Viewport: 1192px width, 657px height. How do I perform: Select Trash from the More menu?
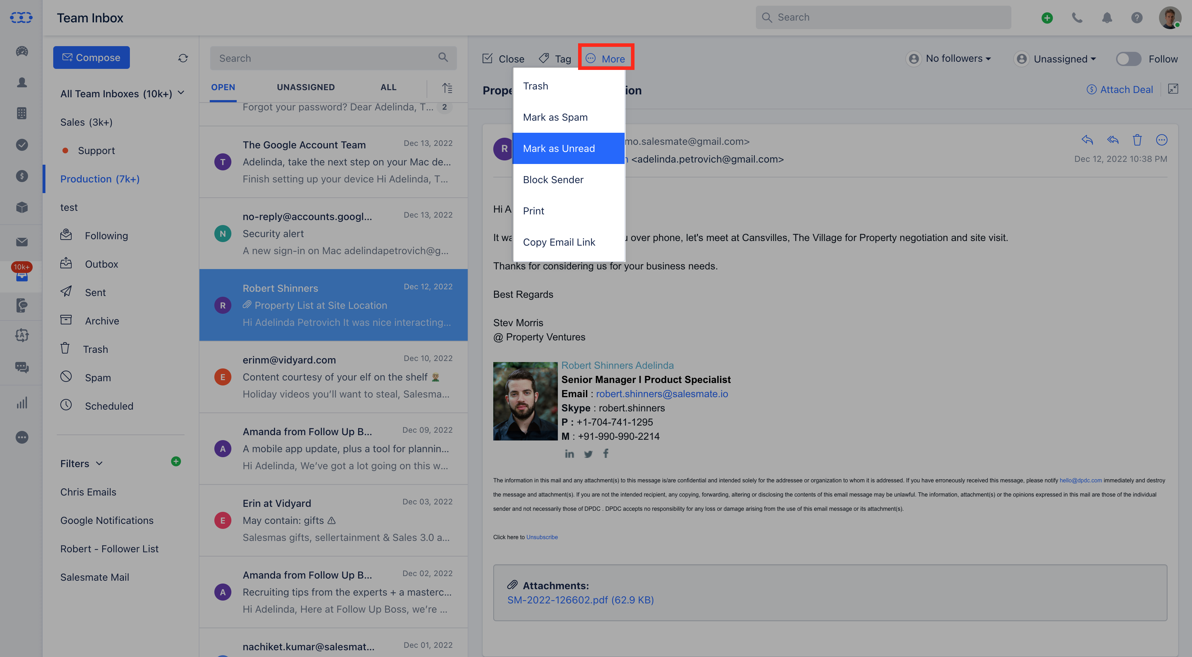(x=569, y=86)
